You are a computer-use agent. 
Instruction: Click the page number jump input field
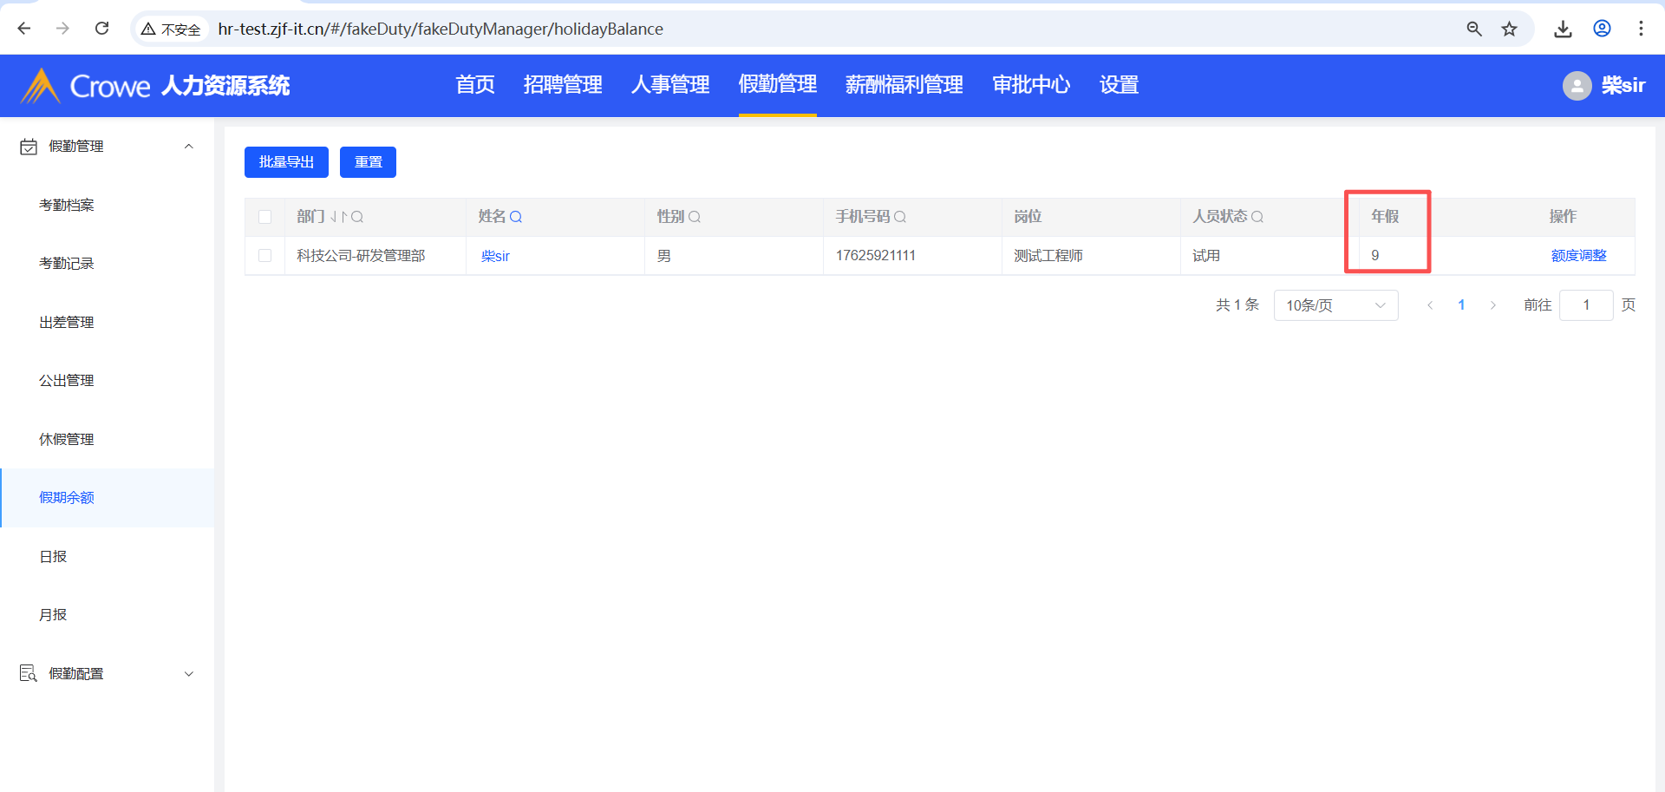pos(1585,305)
